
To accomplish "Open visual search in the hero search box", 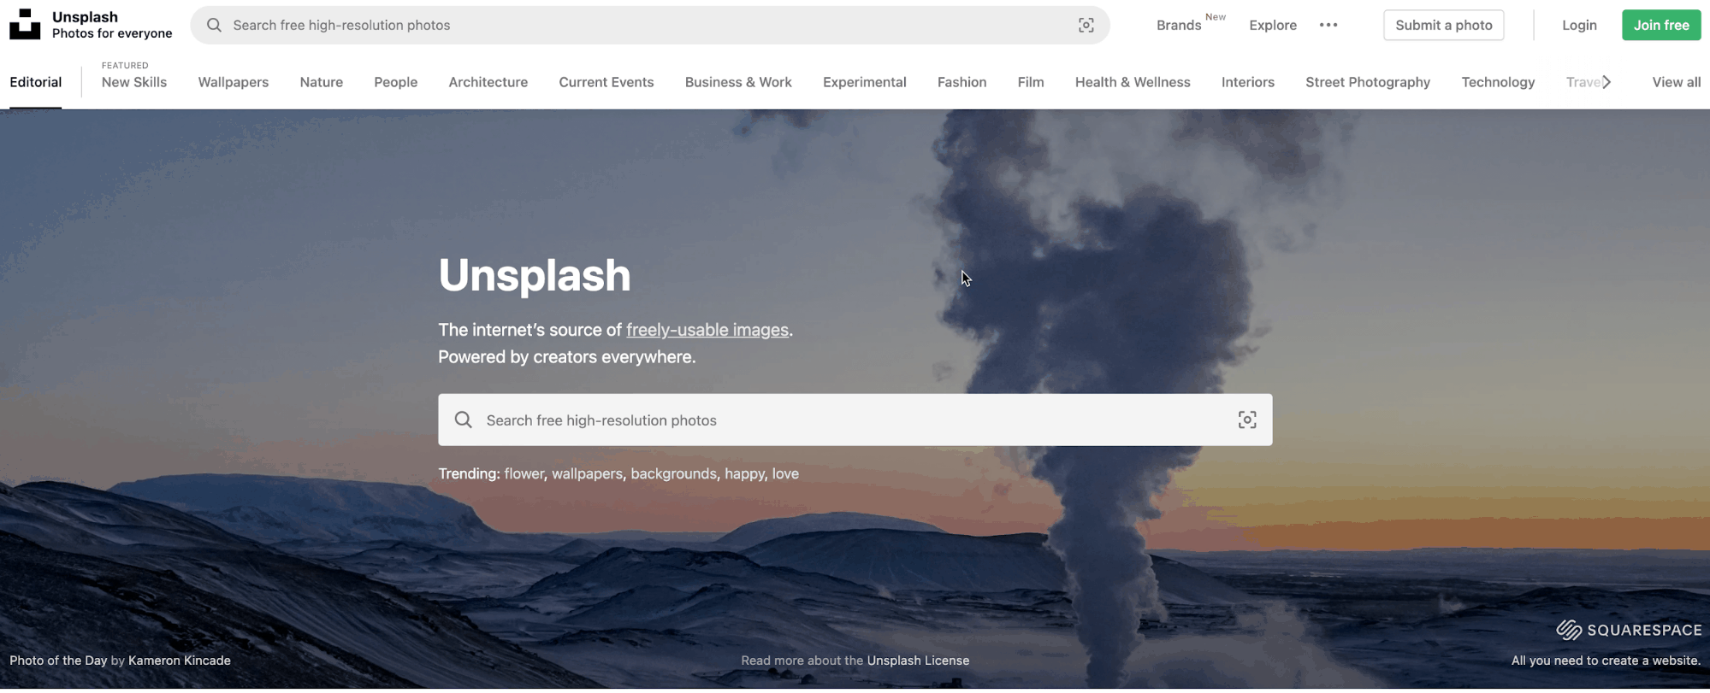I will [x=1247, y=420].
